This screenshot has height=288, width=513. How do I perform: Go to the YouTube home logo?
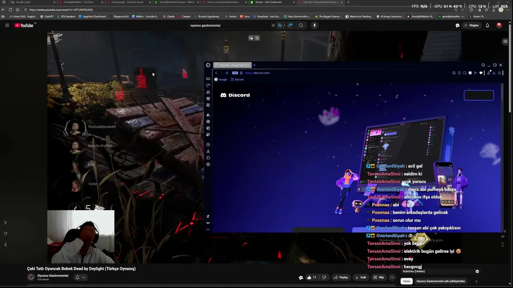24,25
